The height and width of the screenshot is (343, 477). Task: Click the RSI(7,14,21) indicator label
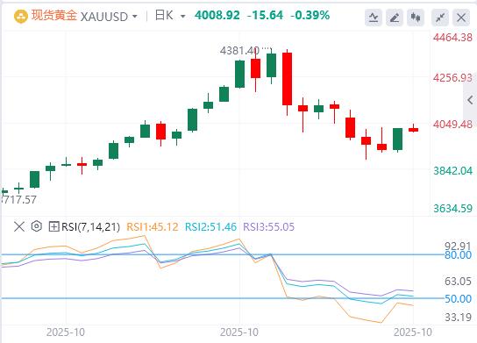click(90, 227)
